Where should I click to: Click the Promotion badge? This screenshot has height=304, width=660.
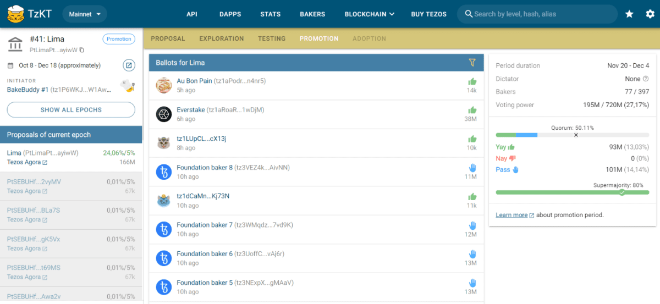[x=119, y=39]
